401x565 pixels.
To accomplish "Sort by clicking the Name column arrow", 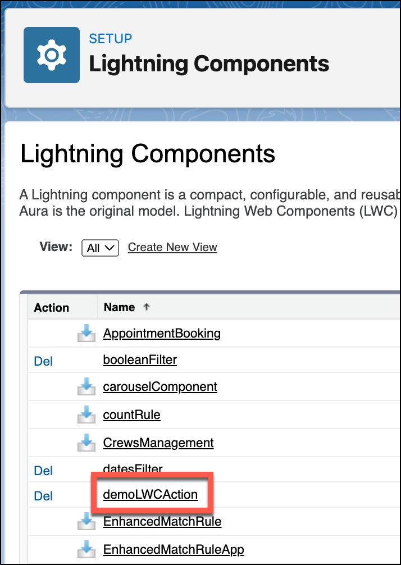I will click(145, 307).
